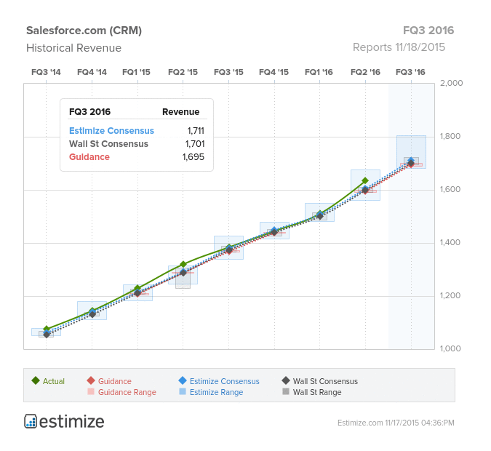Click the Actual legend label
Viewport: 491px width, 451px height.
[54, 381]
